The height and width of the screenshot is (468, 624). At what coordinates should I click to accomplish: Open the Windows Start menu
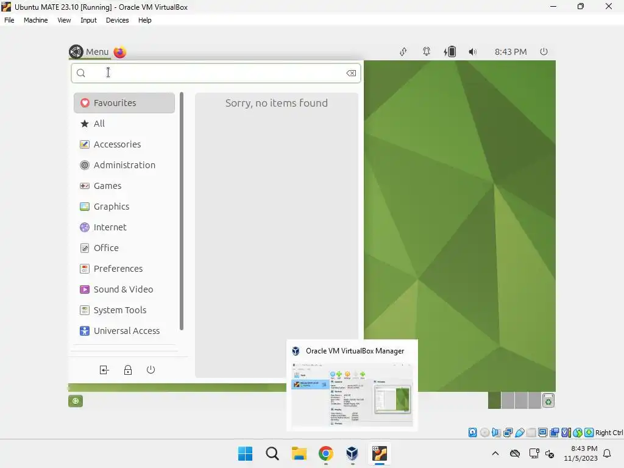245,453
